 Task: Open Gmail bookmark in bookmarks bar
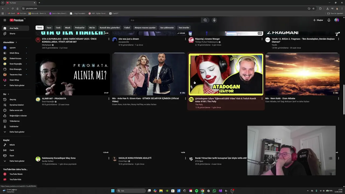(11, 13)
